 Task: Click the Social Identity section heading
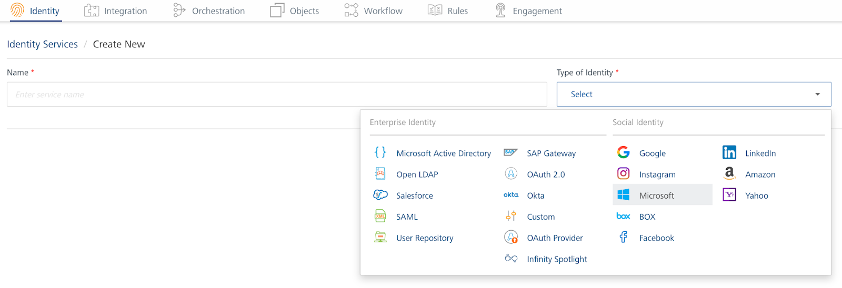point(638,122)
